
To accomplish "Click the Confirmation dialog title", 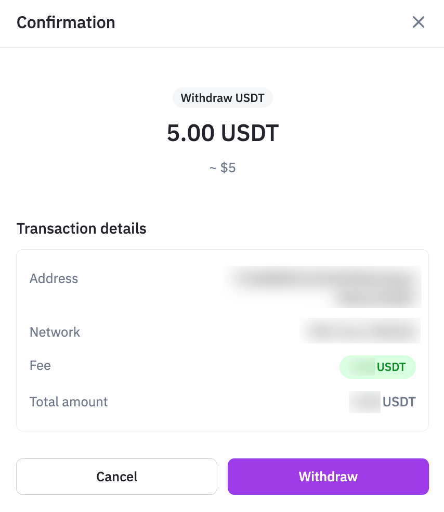I will point(66,22).
